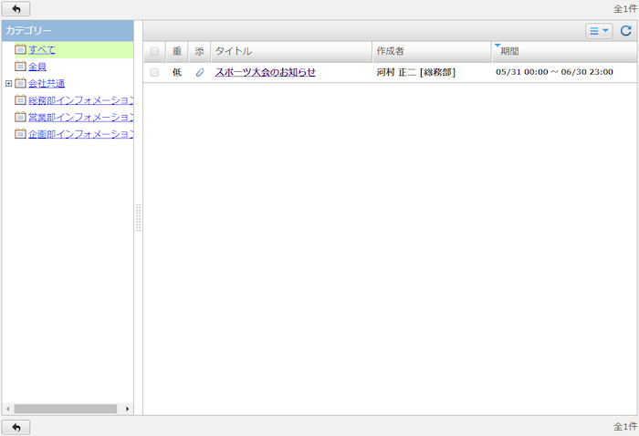Open the list view options dropdown
639x436 pixels.
click(599, 31)
